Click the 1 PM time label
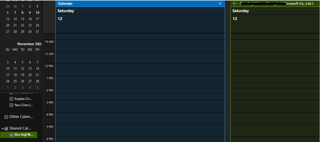The height and width of the screenshot is (142, 320). [50, 78]
